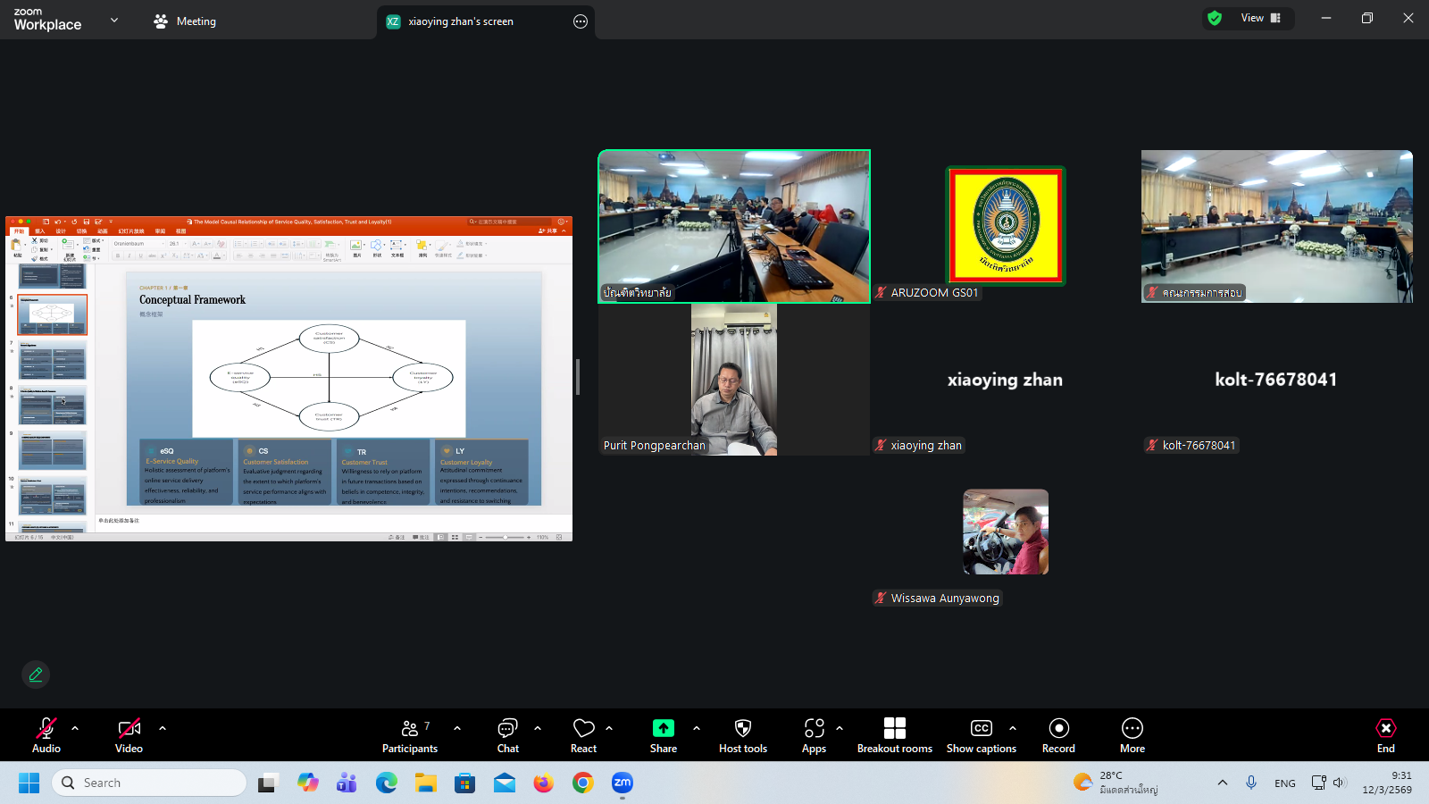Screen dimensions: 1429x804
Task: Open Zoom Workplace dropdown chevron
Action: 114,20
